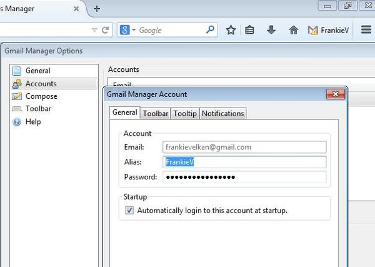This screenshot has height=267, width=375.
Task: Open a new browser tab
Action: (97, 9)
